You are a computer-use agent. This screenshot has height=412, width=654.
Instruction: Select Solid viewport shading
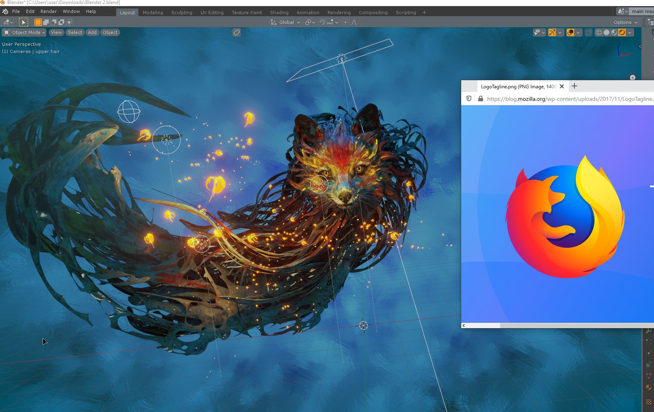pyautogui.click(x=607, y=32)
